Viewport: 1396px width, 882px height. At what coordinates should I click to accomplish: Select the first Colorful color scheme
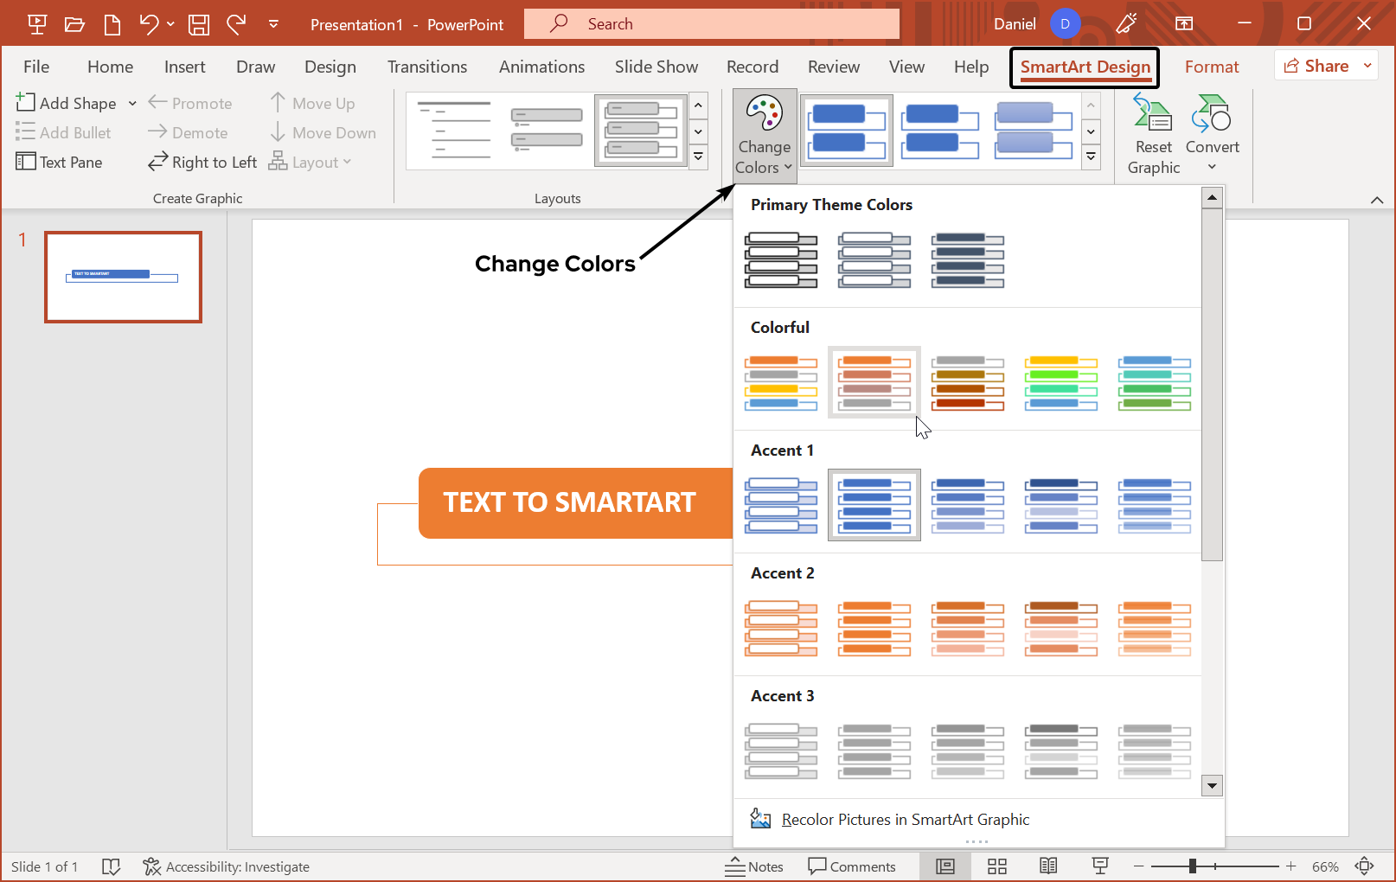(x=780, y=382)
